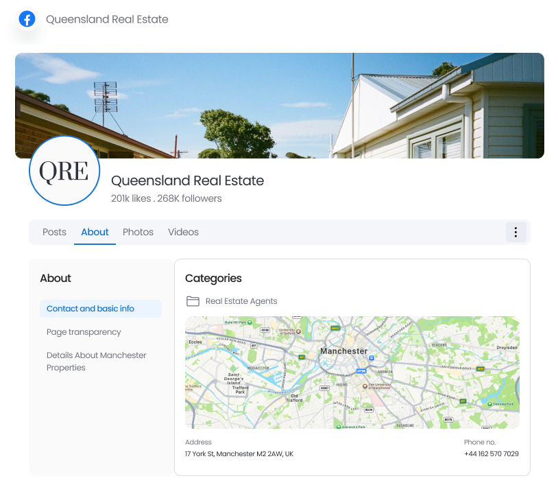
Task: Open Details About Manchester Properties
Action: point(97,362)
